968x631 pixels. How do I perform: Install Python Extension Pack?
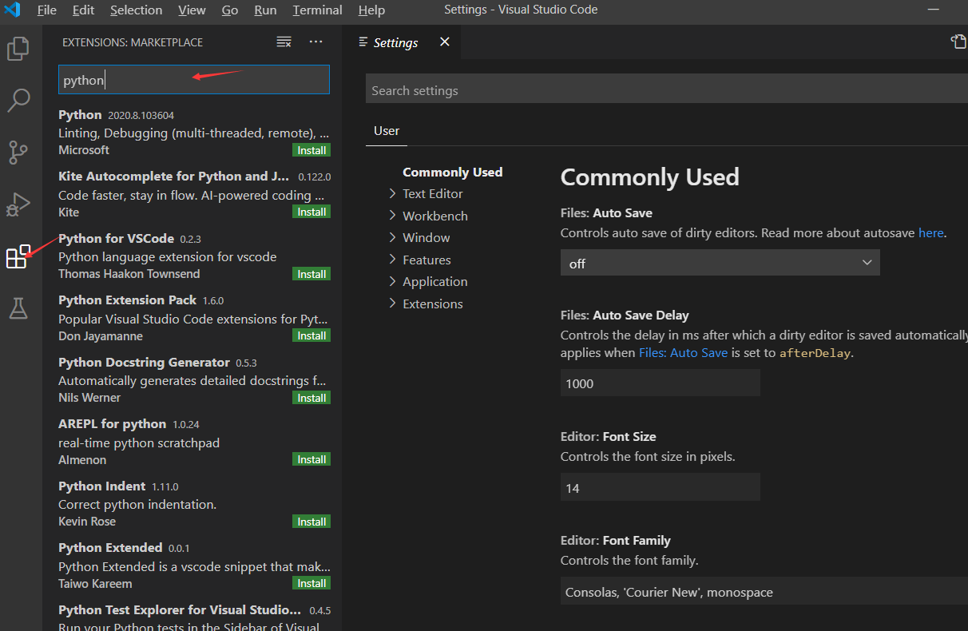[x=311, y=335]
